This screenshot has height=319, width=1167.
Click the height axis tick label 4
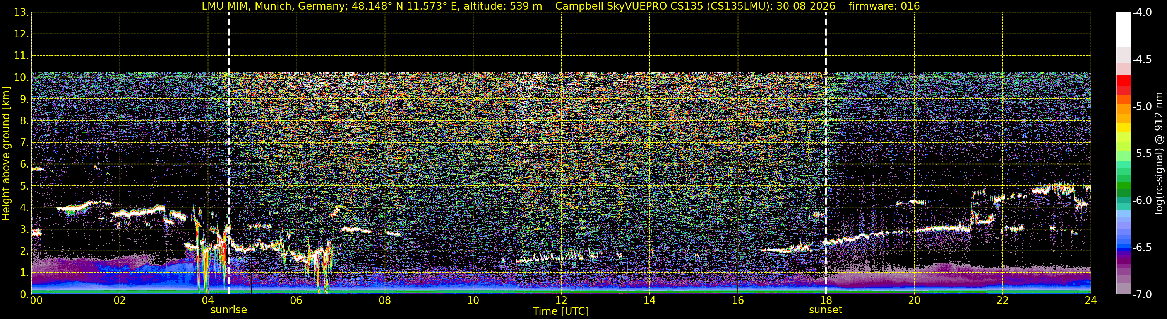click(x=24, y=208)
